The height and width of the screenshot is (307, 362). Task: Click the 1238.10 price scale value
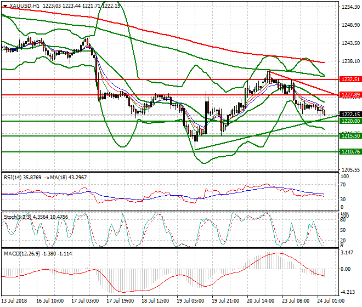pos(350,61)
